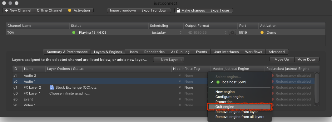Switch to Summary & Performance tab
Viewport: 332px width, 122px height.
coord(67,52)
